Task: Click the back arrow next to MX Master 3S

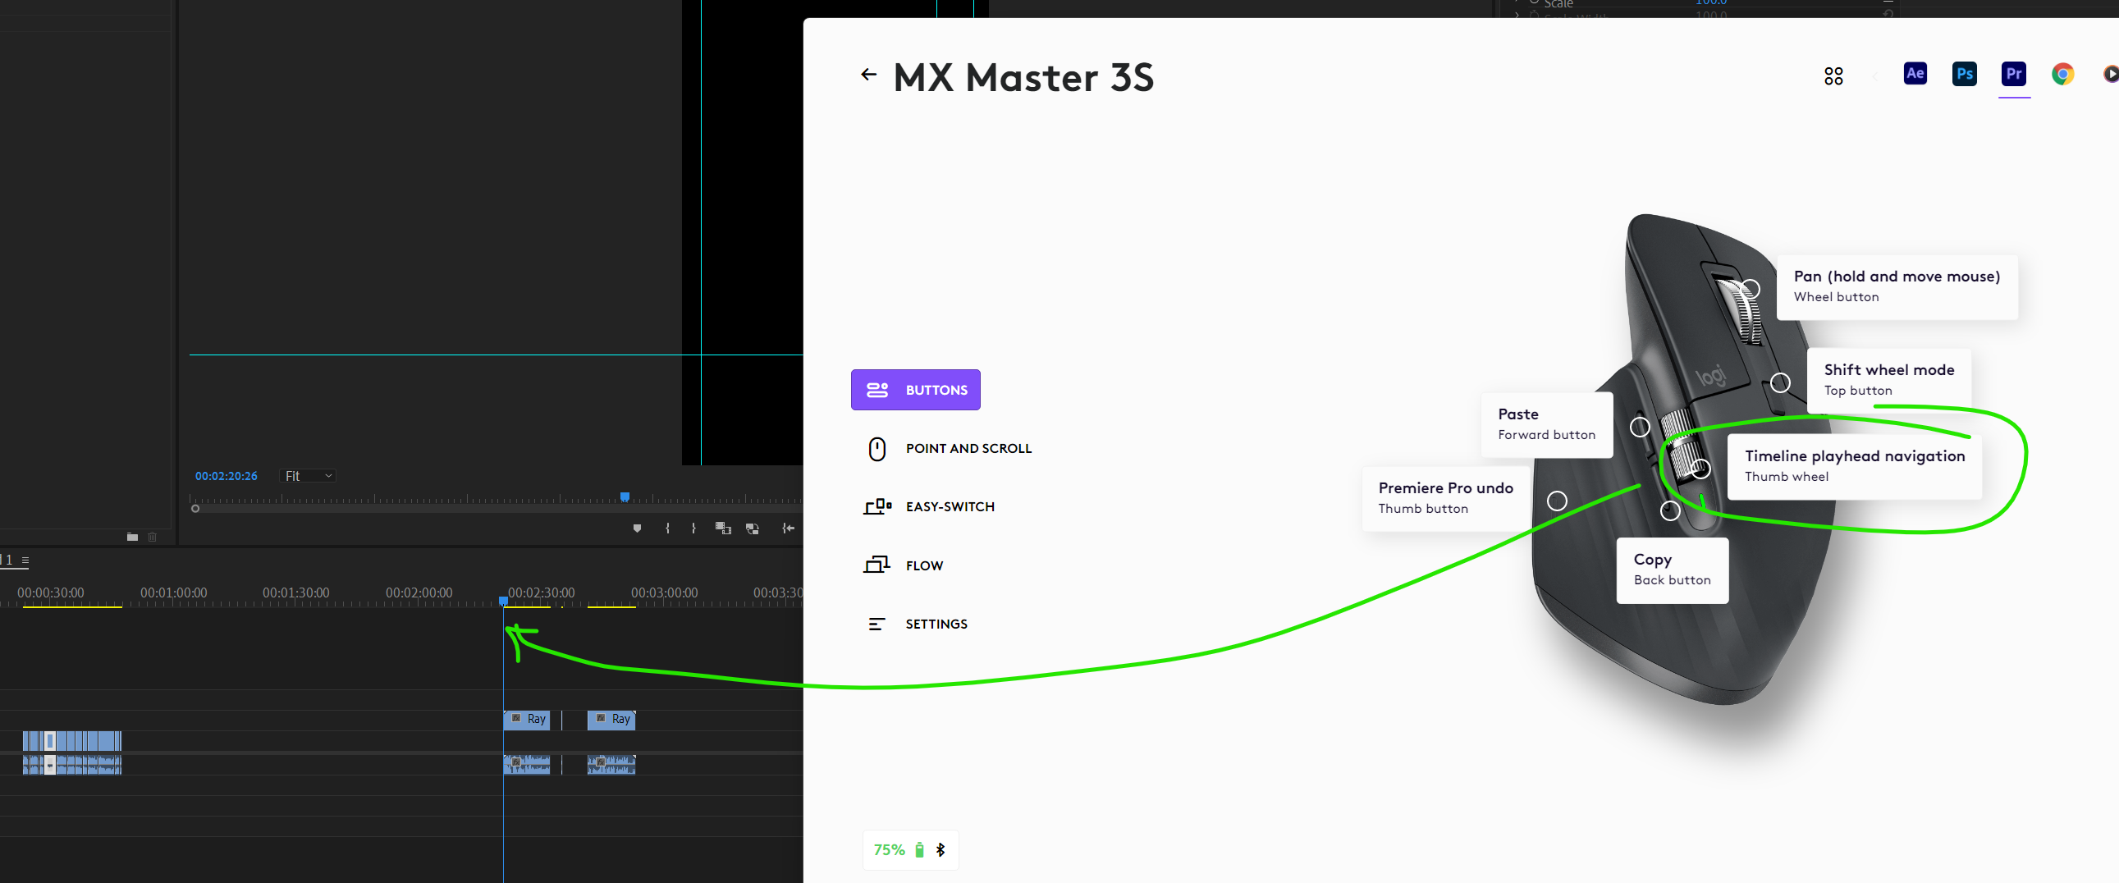Action: [x=868, y=74]
